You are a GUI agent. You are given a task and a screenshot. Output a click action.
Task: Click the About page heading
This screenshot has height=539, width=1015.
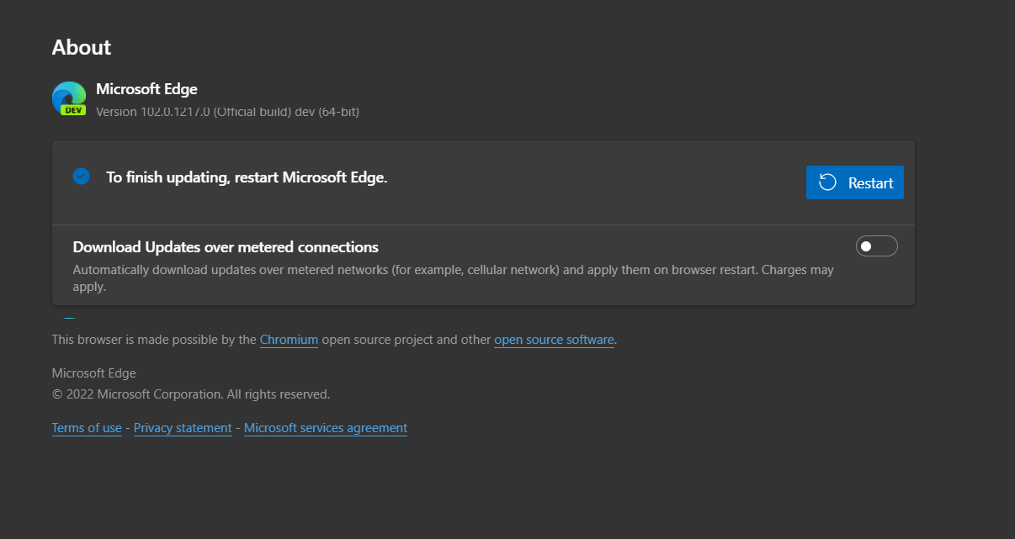[x=82, y=47]
